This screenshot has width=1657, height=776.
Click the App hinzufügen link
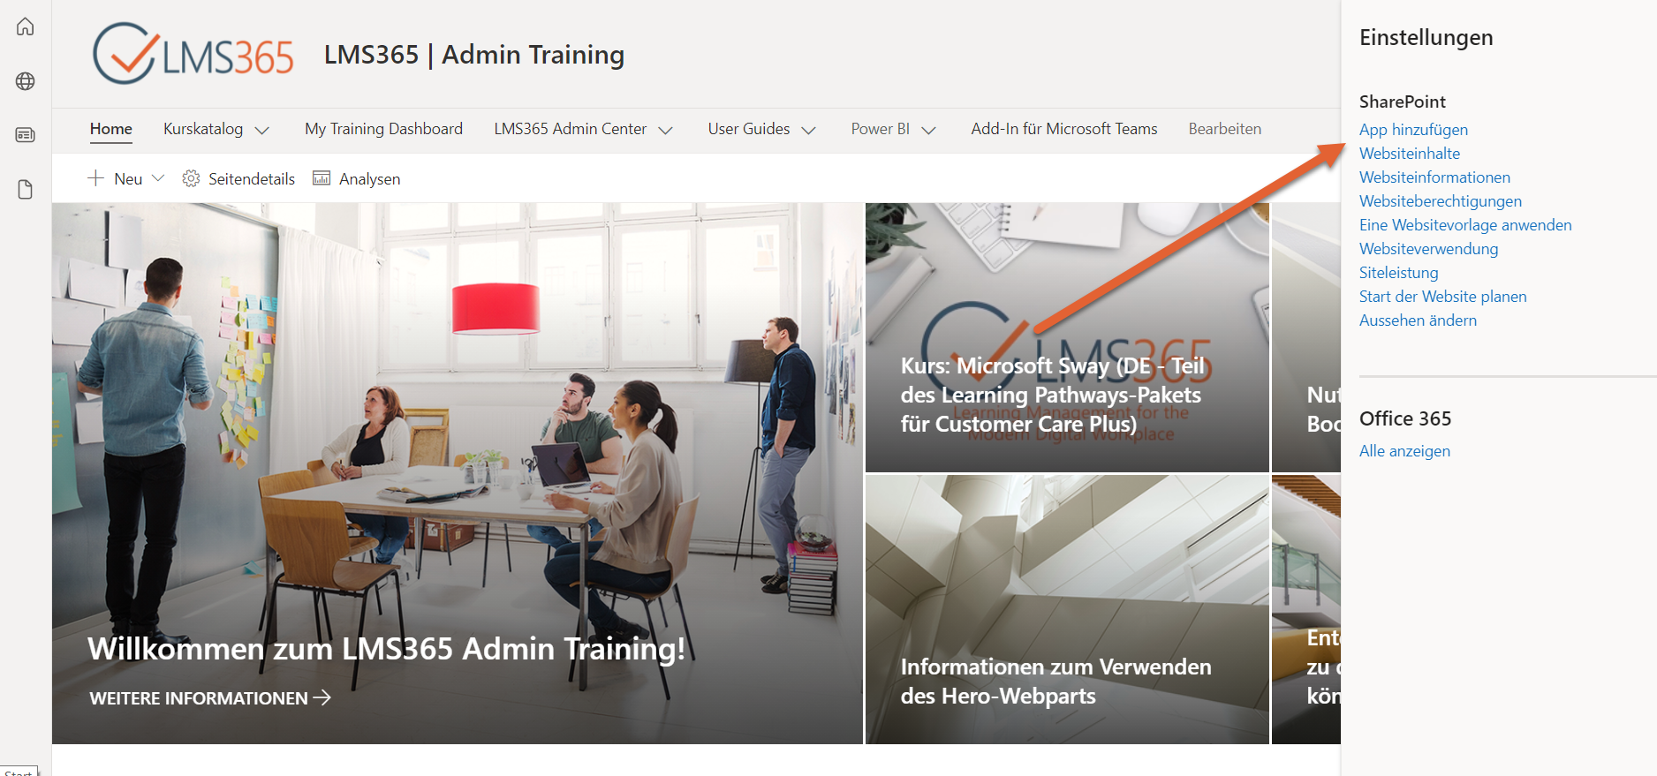point(1413,130)
